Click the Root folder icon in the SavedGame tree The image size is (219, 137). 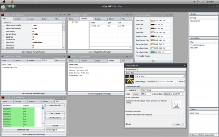(73, 22)
